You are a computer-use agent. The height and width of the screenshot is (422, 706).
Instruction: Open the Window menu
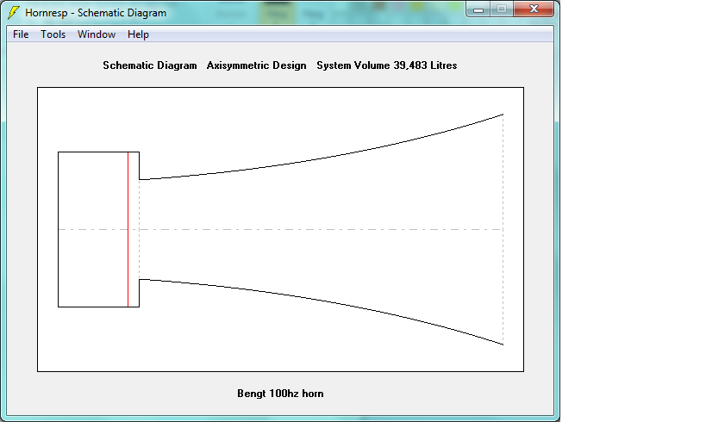(x=97, y=34)
